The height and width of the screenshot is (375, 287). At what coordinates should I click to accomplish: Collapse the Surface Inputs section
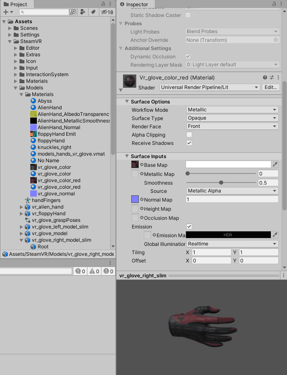127,156
